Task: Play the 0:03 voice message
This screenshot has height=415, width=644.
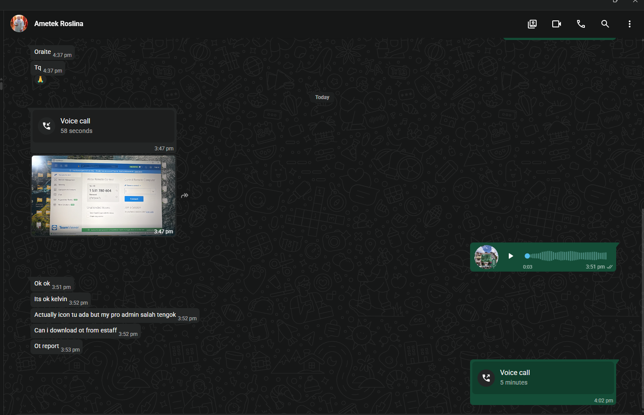Action: pyautogui.click(x=511, y=256)
